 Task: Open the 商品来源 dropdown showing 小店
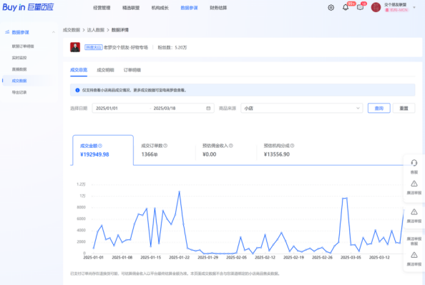[x=302, y=109]
